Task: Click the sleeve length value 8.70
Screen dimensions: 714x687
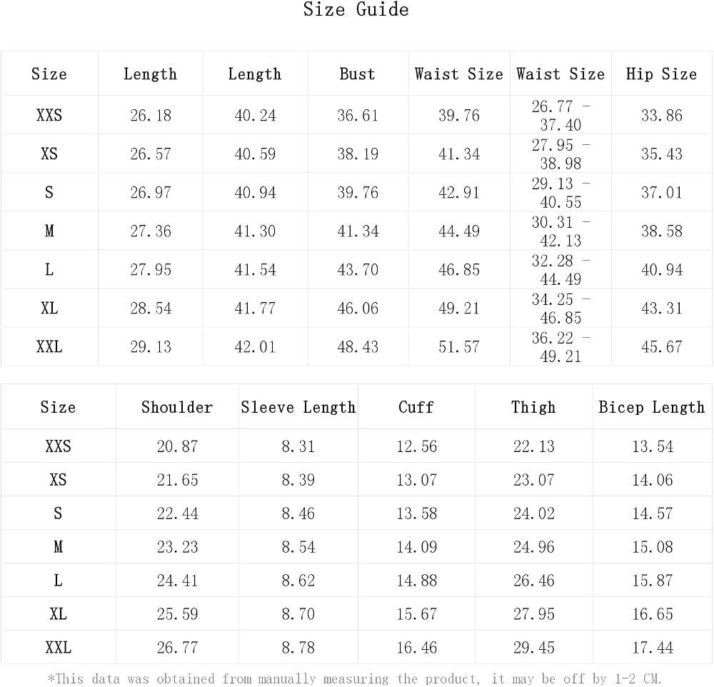Action: 298,613
